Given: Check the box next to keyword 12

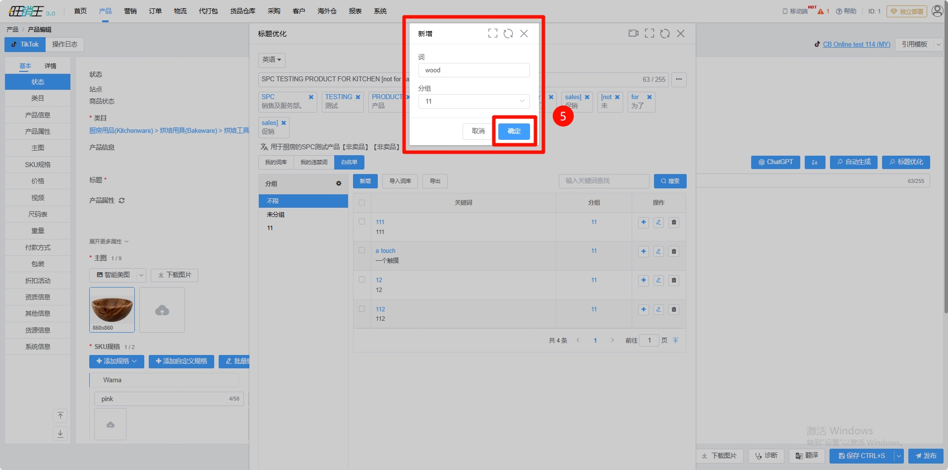Looking at the screenshot, I should (x=362, y=280).
